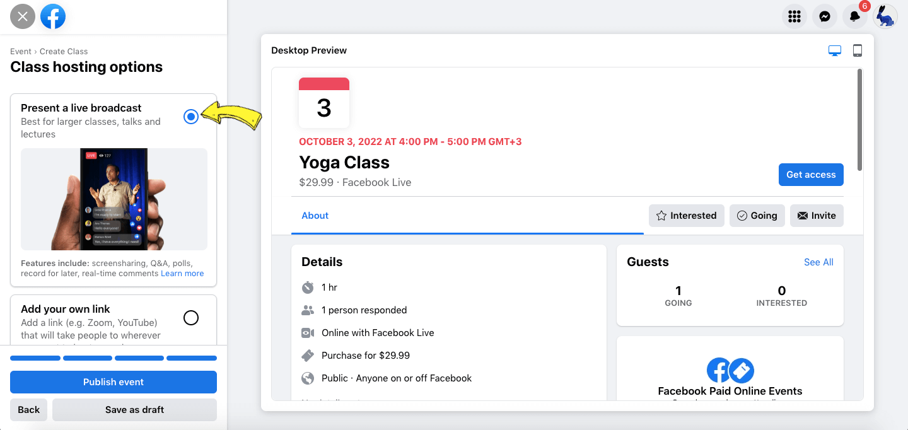
Task: Click the preview pane vertical scrollbar
Action: coord(859,120)
